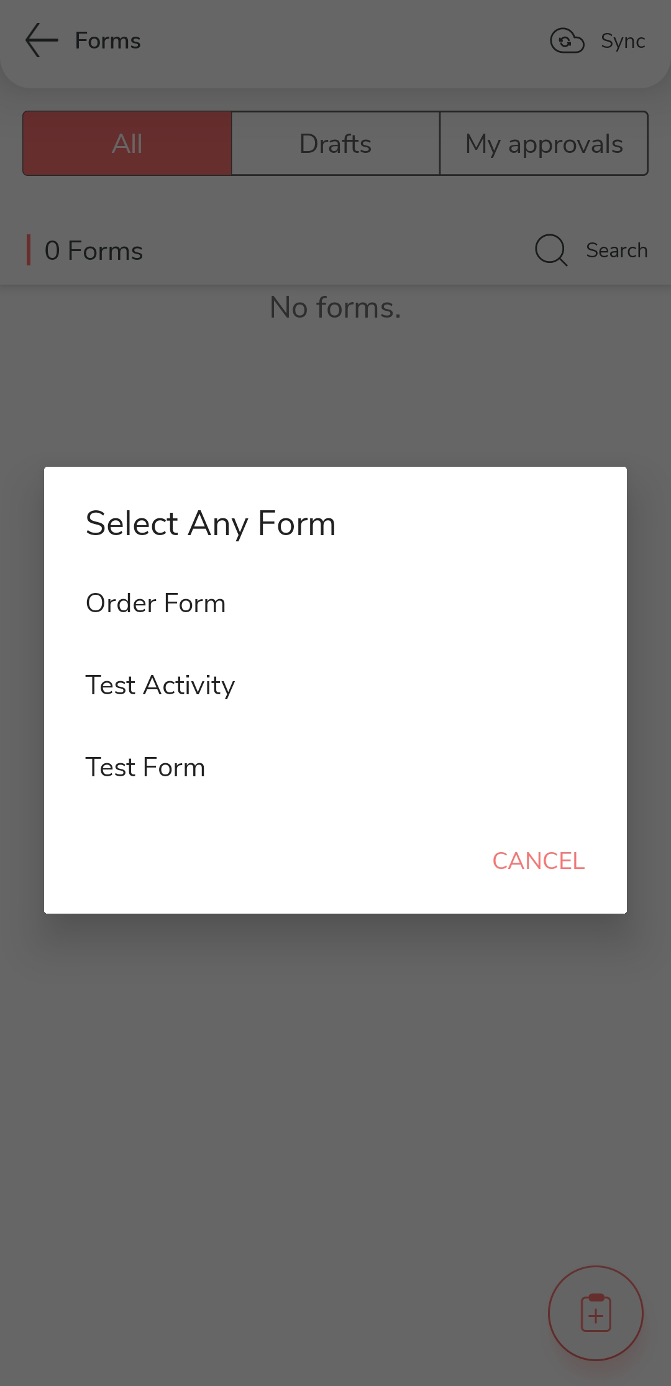
Task: Open the Drafts tab
Action: tap(335, 144)
